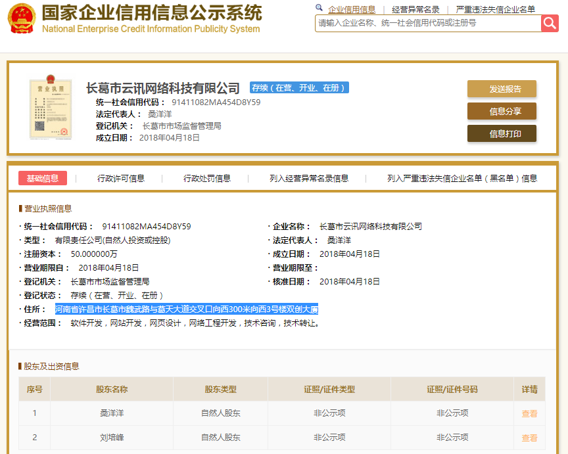Click the 发送报告 button
The width and height of the screenshot is (568, 454).
502,88
